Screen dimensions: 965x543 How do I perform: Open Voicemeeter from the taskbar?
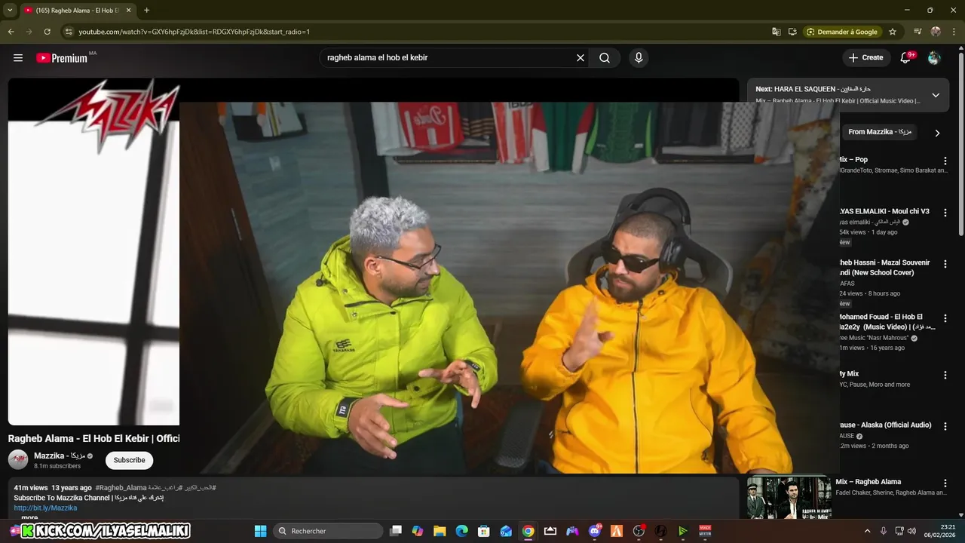(705, 531)
